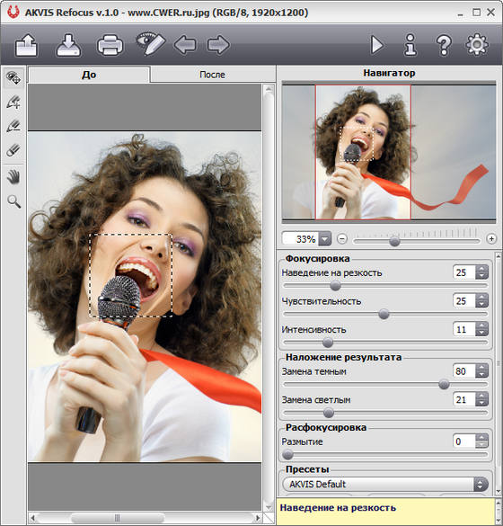Open the AKVIS Default presets dropdown
Image resolution: width=503 pixels, height=526 pixels.
tap(385, 484)
